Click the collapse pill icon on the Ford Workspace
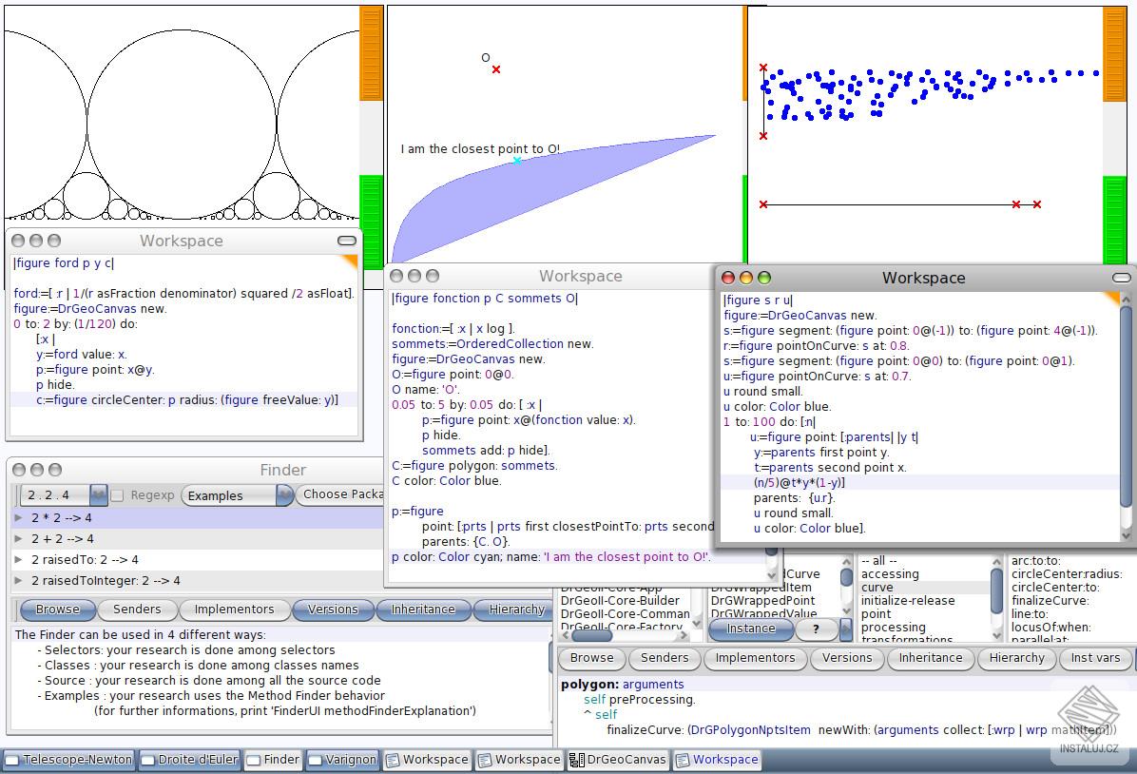Image resolution: width=1137 pixels, height=774 pixels. (x=347, y=242)
